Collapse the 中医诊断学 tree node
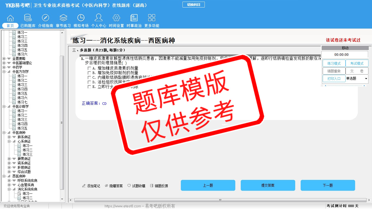Image resolution: width=372 pixels, height=209 pixels. (4, 106)
